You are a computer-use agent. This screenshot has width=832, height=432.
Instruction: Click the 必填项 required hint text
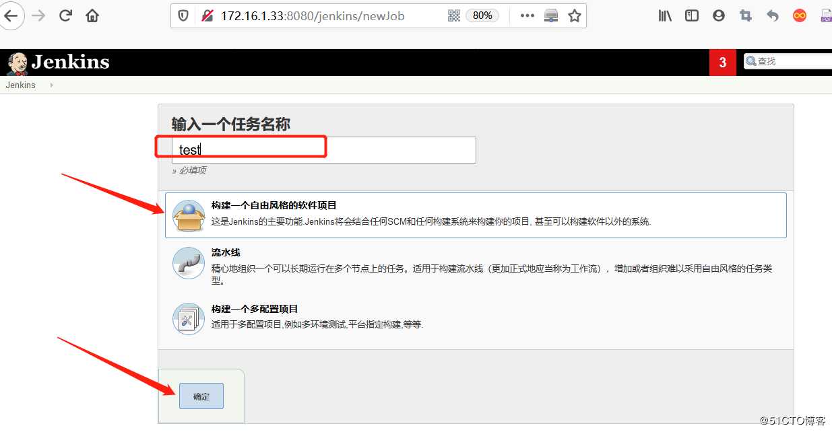pos(189,170)
